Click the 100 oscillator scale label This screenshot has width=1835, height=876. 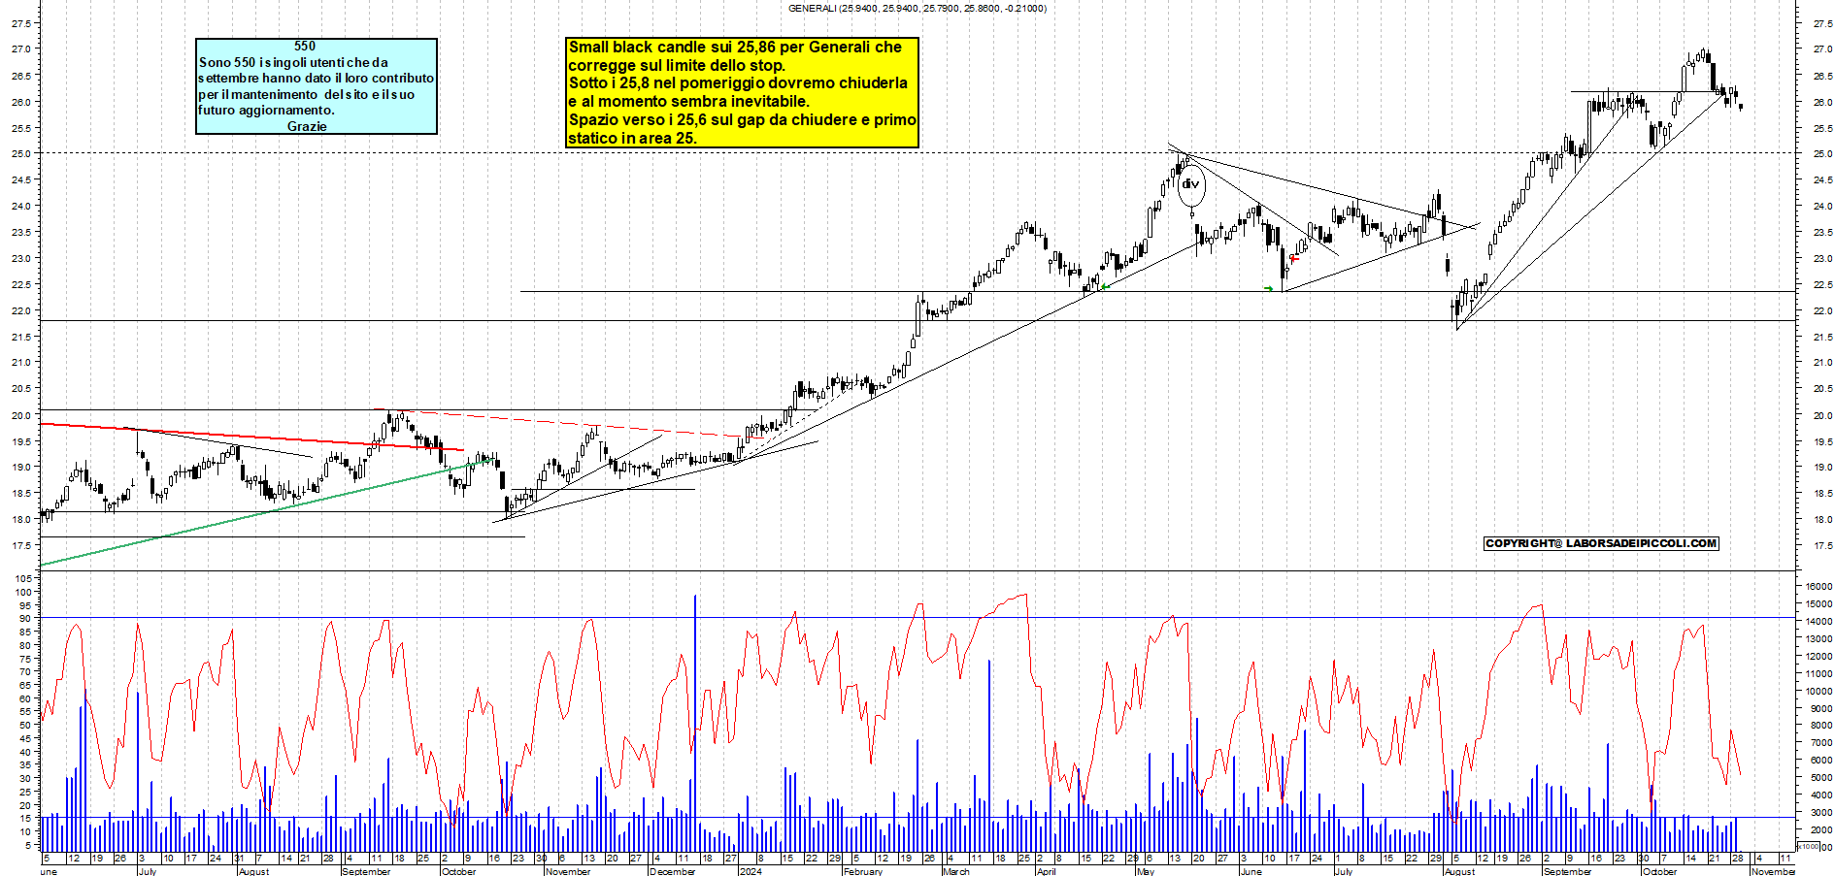click(21, 592)
